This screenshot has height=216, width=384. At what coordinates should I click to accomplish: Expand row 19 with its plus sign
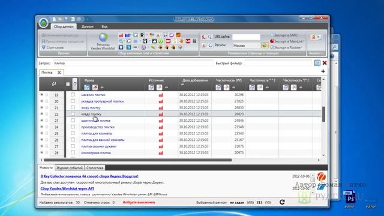click(42, 95)
